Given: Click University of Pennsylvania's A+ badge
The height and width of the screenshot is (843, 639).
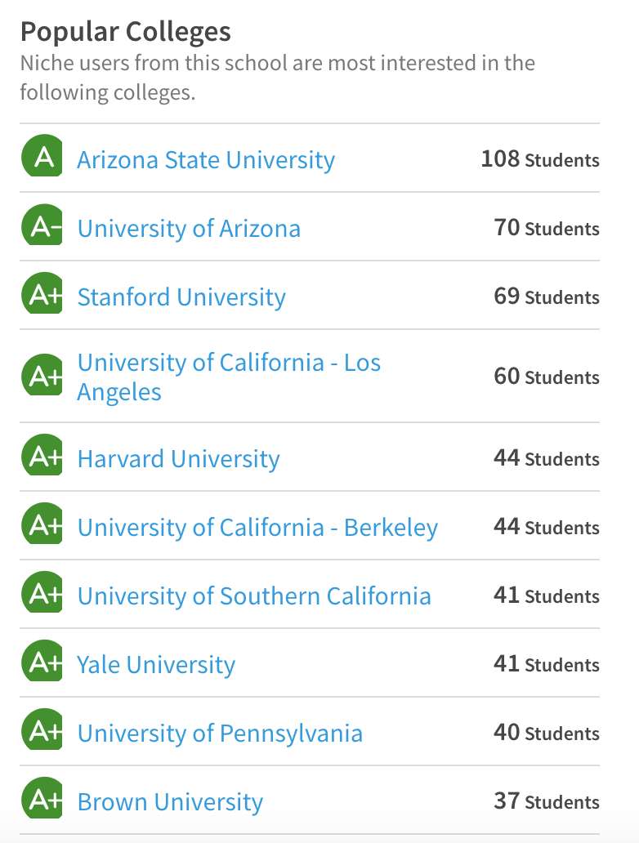Looking at the screenshot, I should coord(42,731).
